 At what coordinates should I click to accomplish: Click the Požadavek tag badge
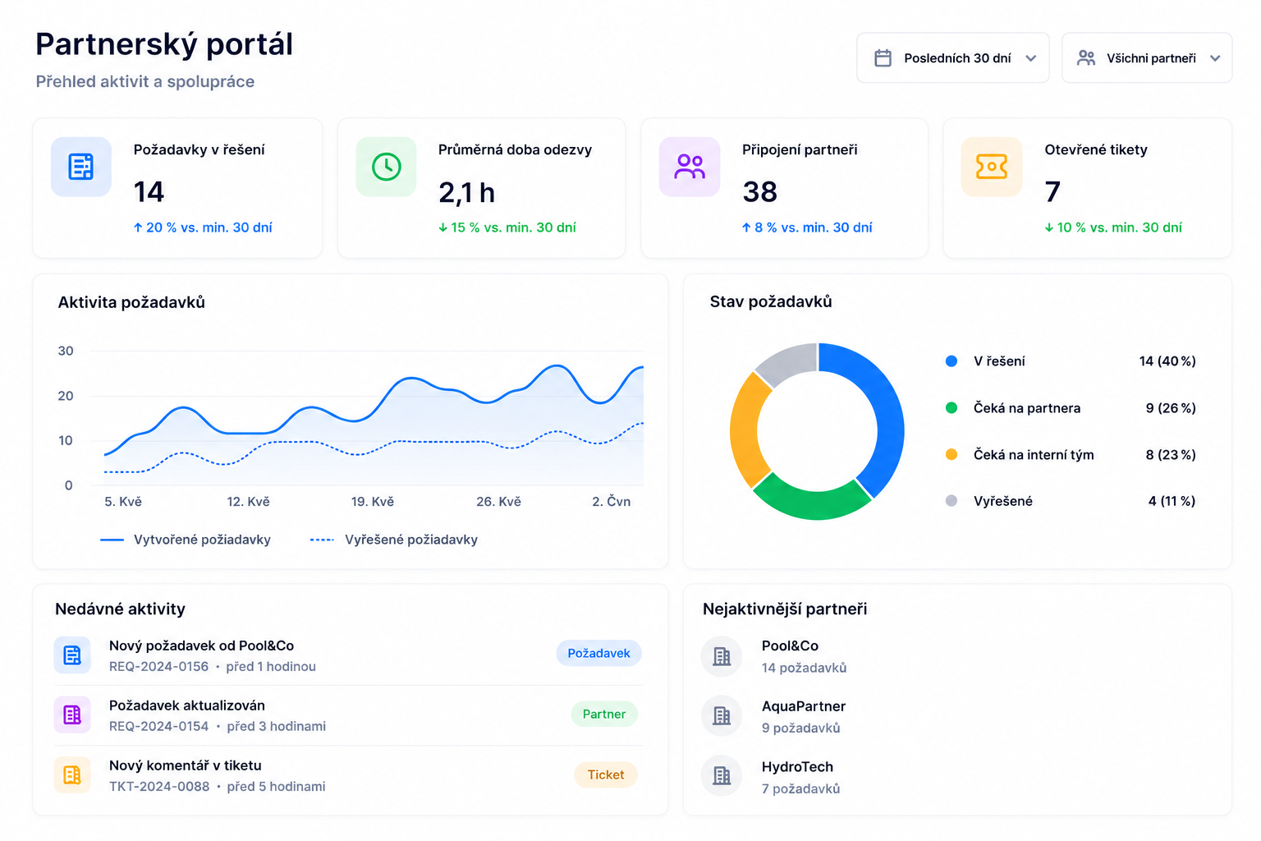click(598, 653)
